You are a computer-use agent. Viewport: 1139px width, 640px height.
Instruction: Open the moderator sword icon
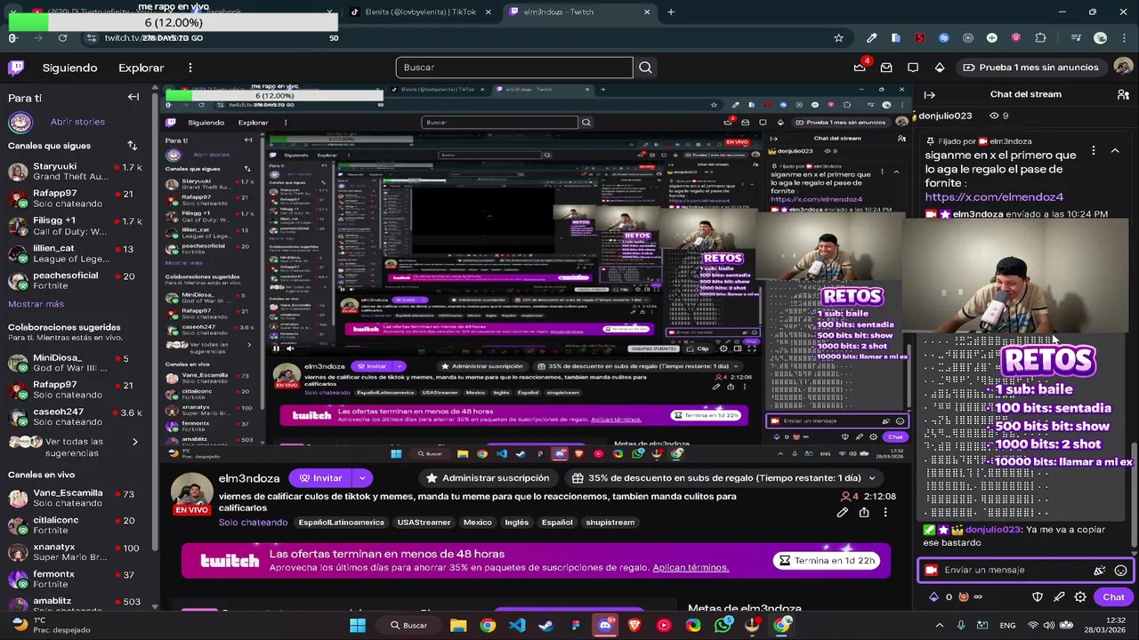[1059, 597]
